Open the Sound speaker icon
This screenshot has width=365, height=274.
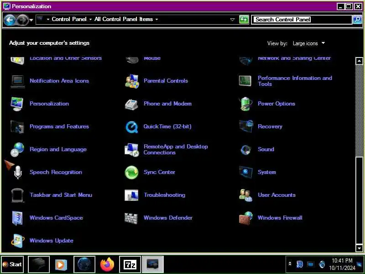click(246, 150)
